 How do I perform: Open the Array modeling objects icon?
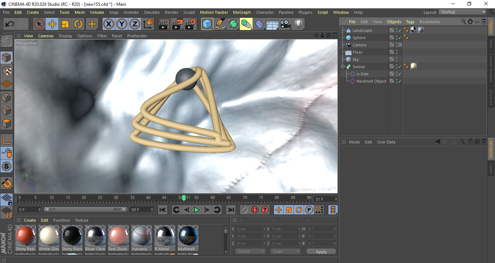(246, 24)
